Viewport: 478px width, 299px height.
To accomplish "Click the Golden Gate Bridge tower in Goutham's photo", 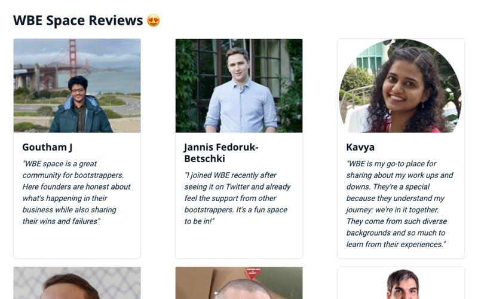I will (x=72, y=57).
